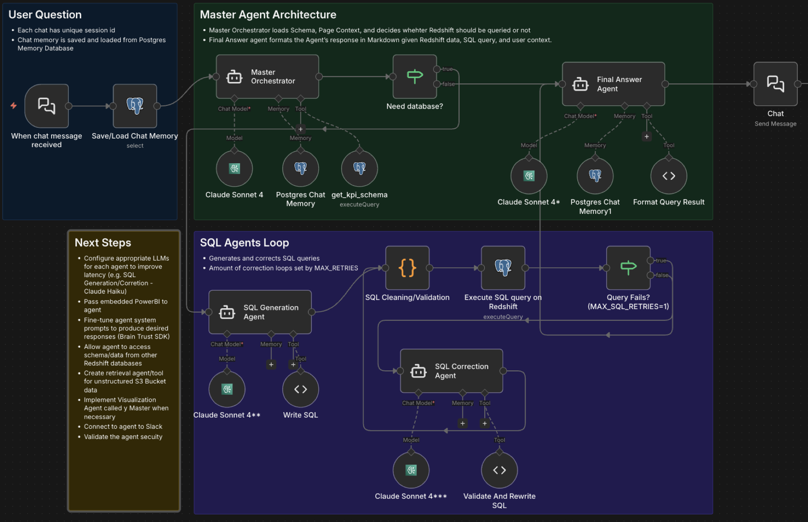Click 'Validate the agent secuity' bullet
Screen dimensions: 808x522
point(123,437)
